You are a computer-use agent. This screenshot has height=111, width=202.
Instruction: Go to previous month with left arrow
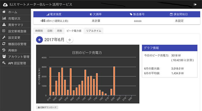40,40
